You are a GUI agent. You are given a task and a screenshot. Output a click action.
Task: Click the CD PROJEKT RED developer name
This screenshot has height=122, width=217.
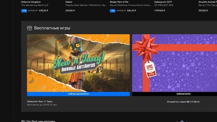coord(164,5)
